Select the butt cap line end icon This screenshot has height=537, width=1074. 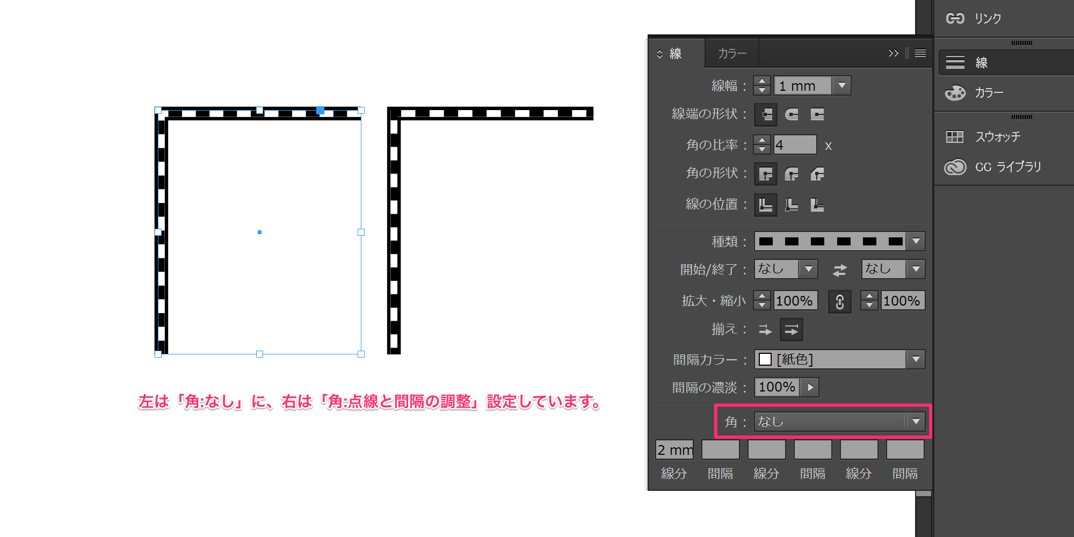point(766,114)
